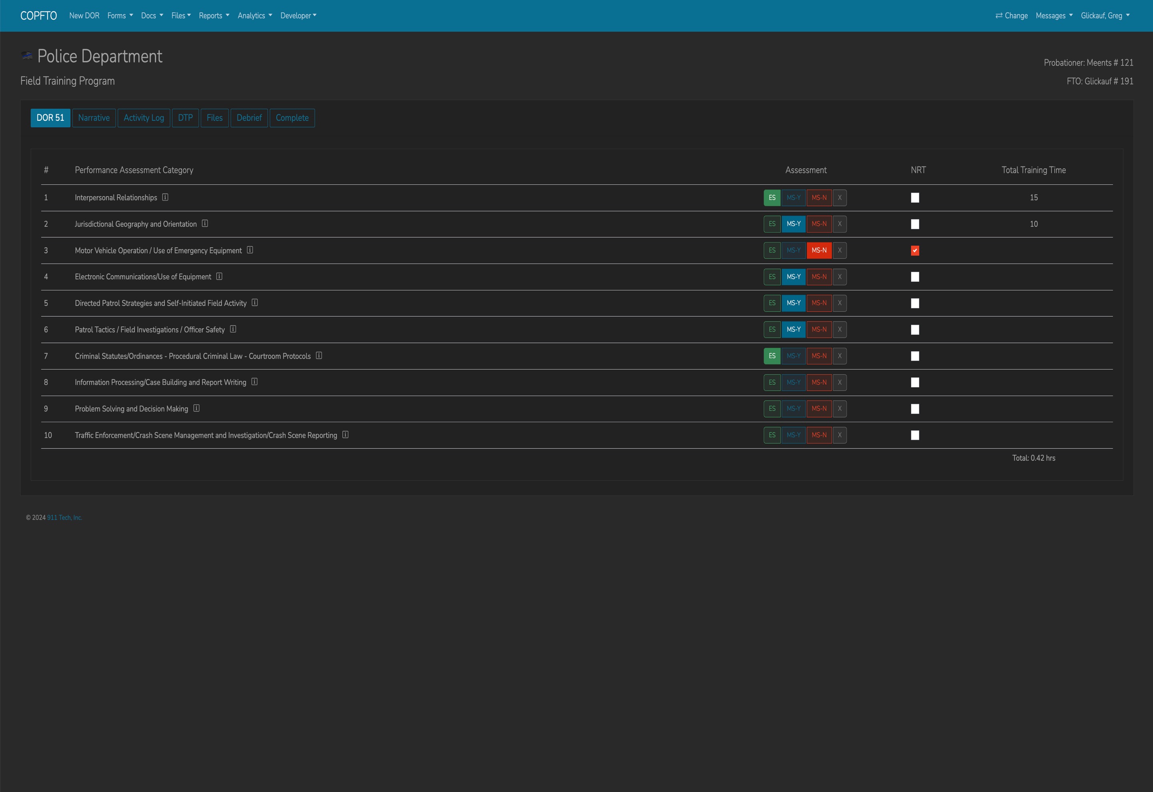Screen dimensions: 1153x792
Task: Open the Activity Log tab
Action: tap(143, 118)
